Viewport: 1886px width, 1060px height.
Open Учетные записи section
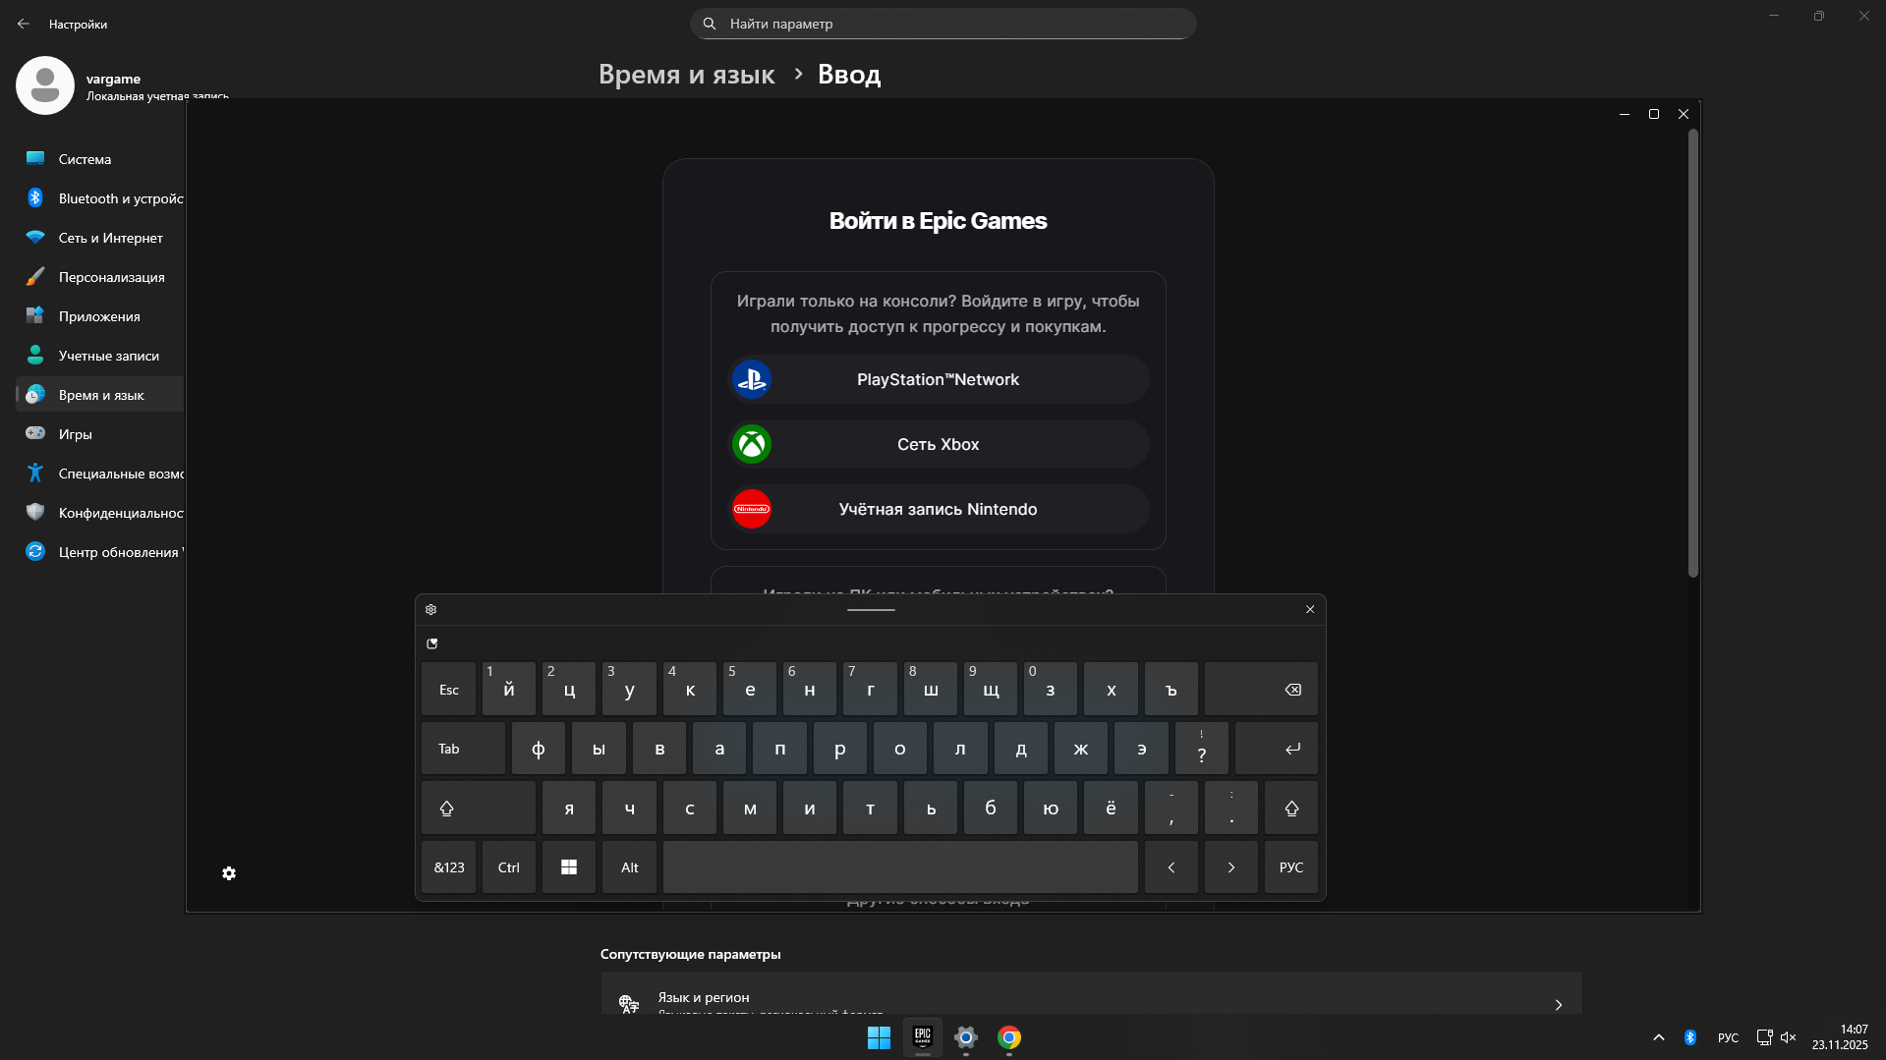[100, 356]
